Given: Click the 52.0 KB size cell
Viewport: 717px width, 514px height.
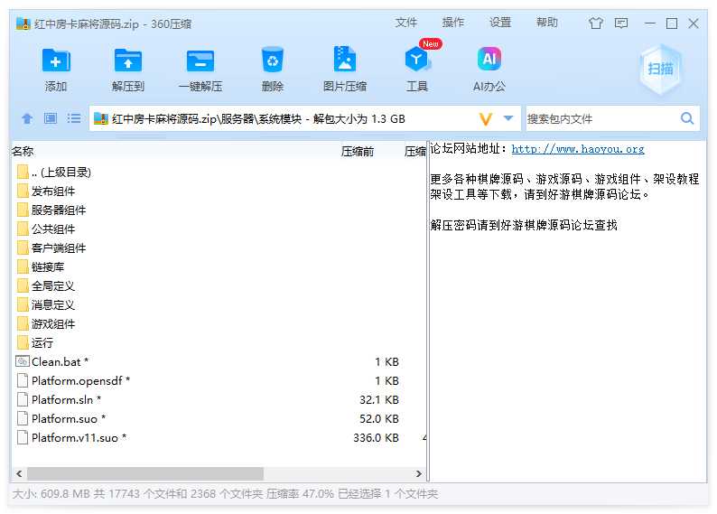Looking at the screenshot, I should click(379, 419).
